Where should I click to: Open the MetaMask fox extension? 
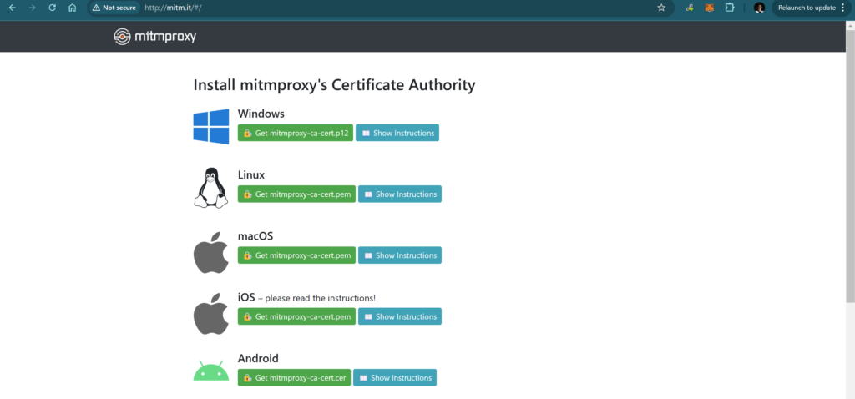[709, 8]
